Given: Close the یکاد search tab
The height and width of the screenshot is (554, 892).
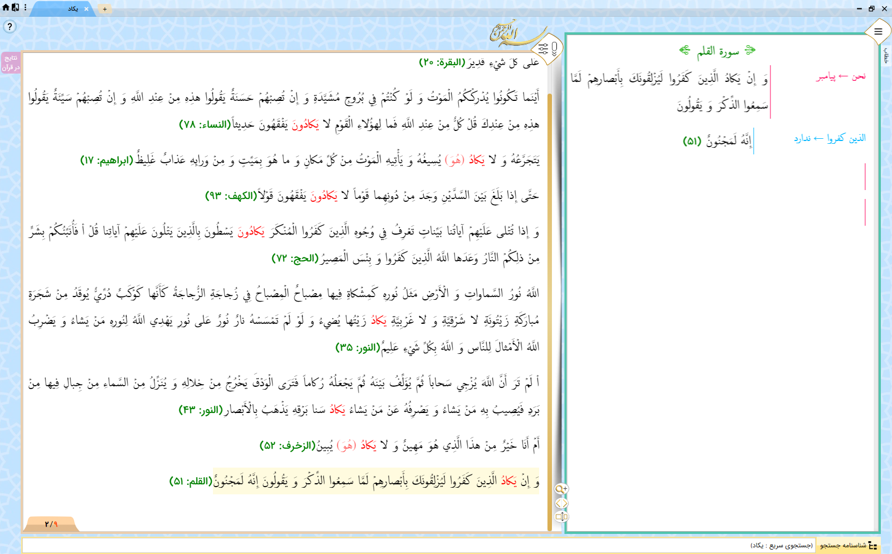Looking at the screenshot, I should click(x=86, y=9).
